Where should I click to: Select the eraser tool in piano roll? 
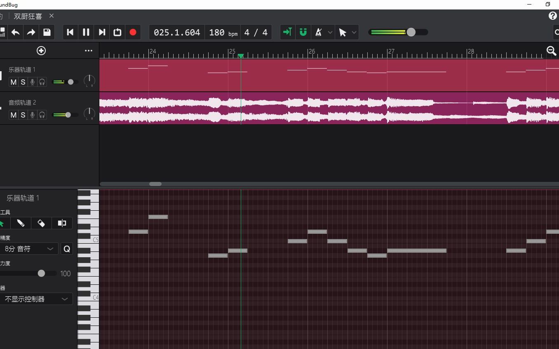[x=41, y=223]
